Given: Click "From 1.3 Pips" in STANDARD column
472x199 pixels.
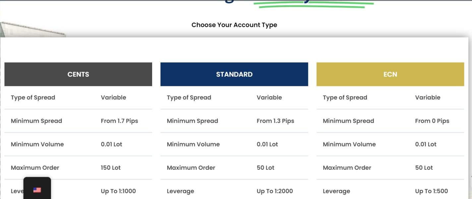Looking at the screenshot, I should [x=275, y=121].
